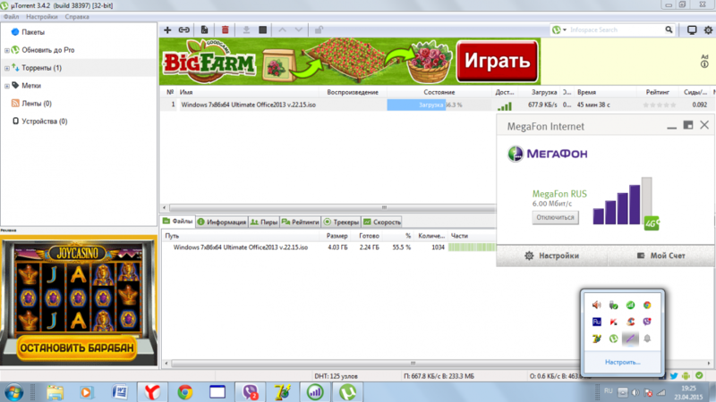The image size is (716, 402).
Task: Click the unlock bundle icon in toolbar
Action: [319, 30]
